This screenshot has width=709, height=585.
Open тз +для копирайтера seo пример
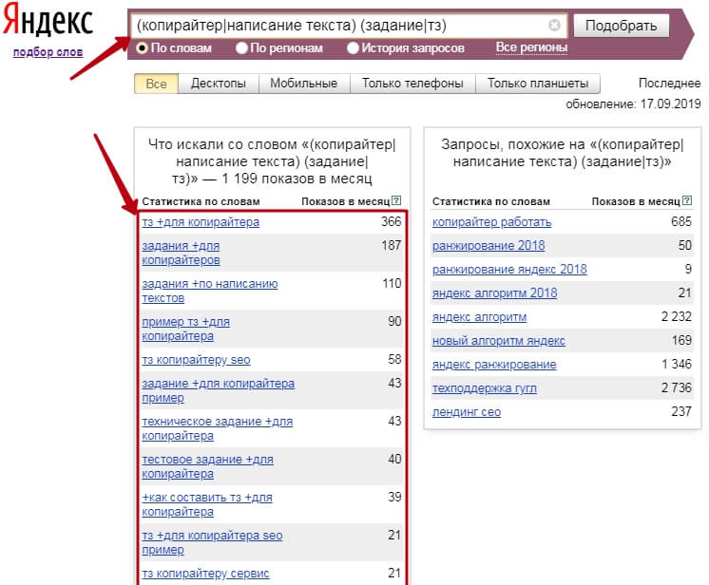pos(212,542)
